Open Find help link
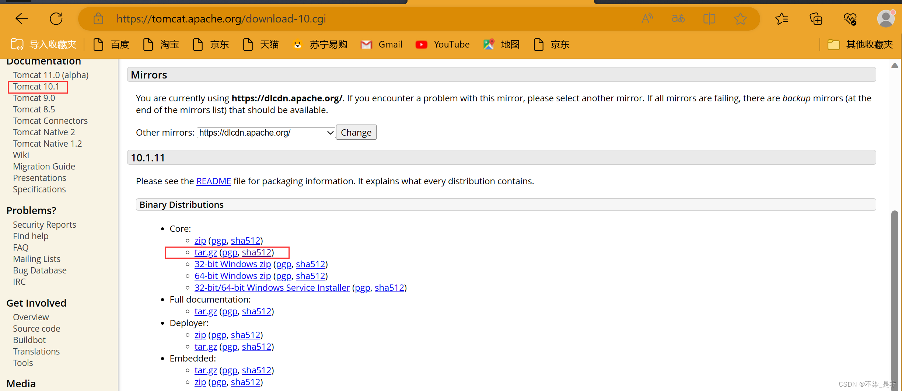 (x=31, y=236)
